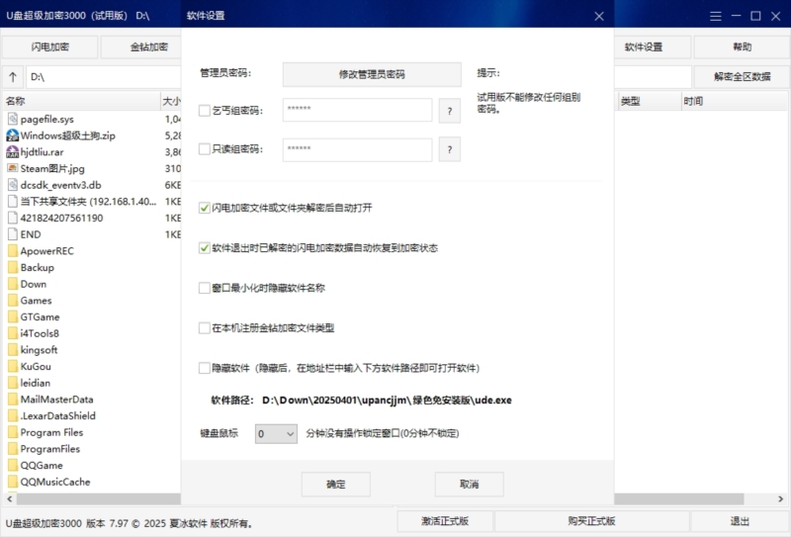
Task: Click the 421824207561190 file icon
Action: coord(13,218)
